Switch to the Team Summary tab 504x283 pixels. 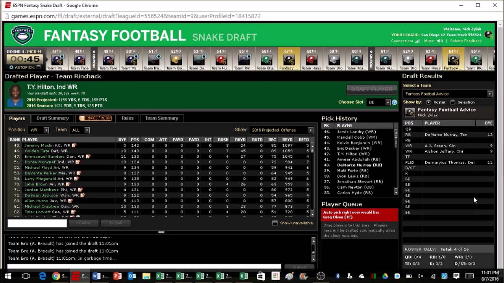(162, 118)
